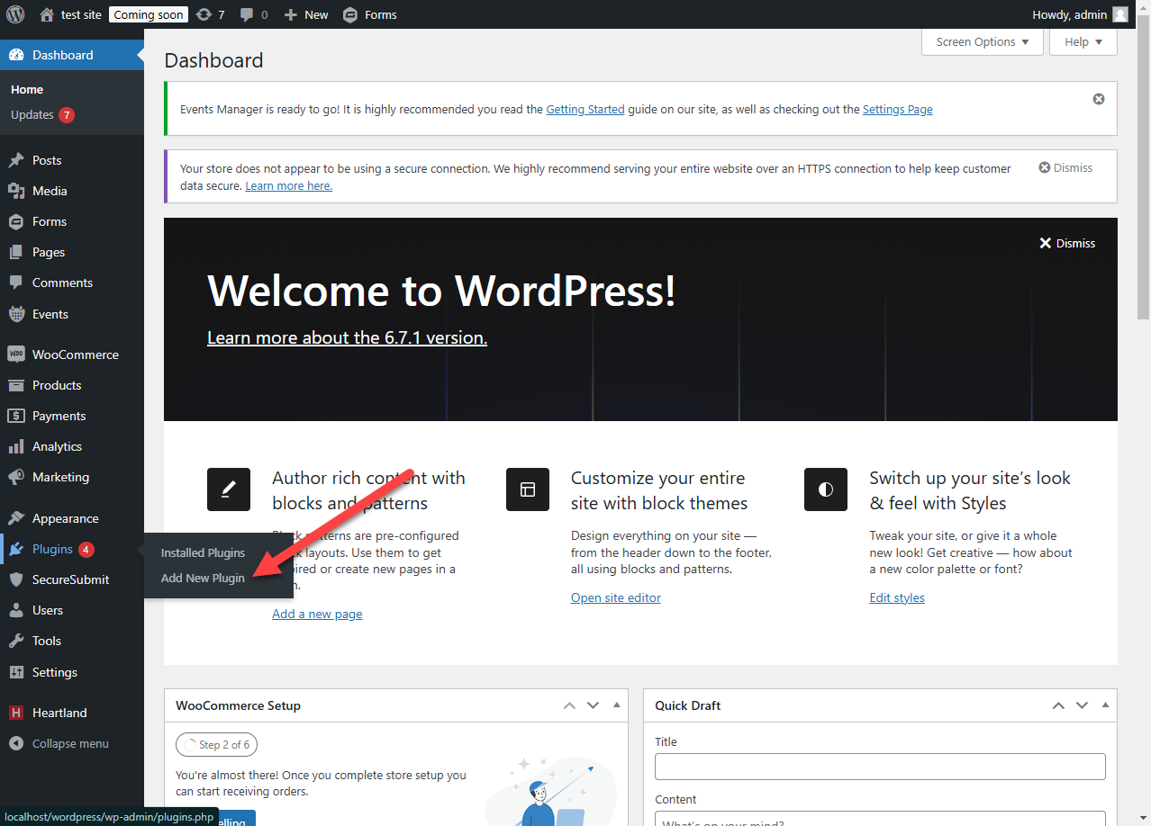Open comments bubble icon in admin bar
The width and height of the screenshot is (1151, 826).
pos(247,15)
